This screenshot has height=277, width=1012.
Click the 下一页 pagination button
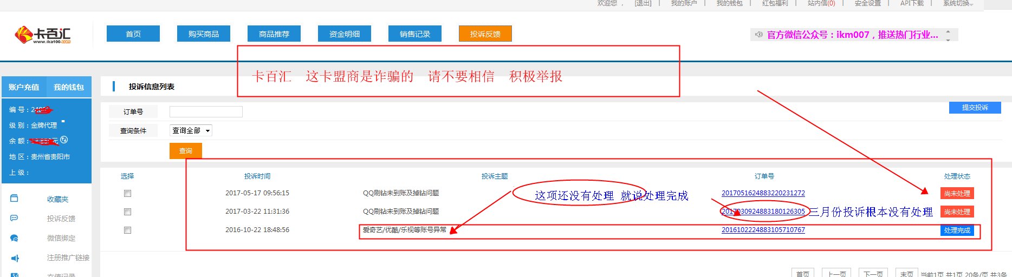pyautogui.click(x=873, y=274)
